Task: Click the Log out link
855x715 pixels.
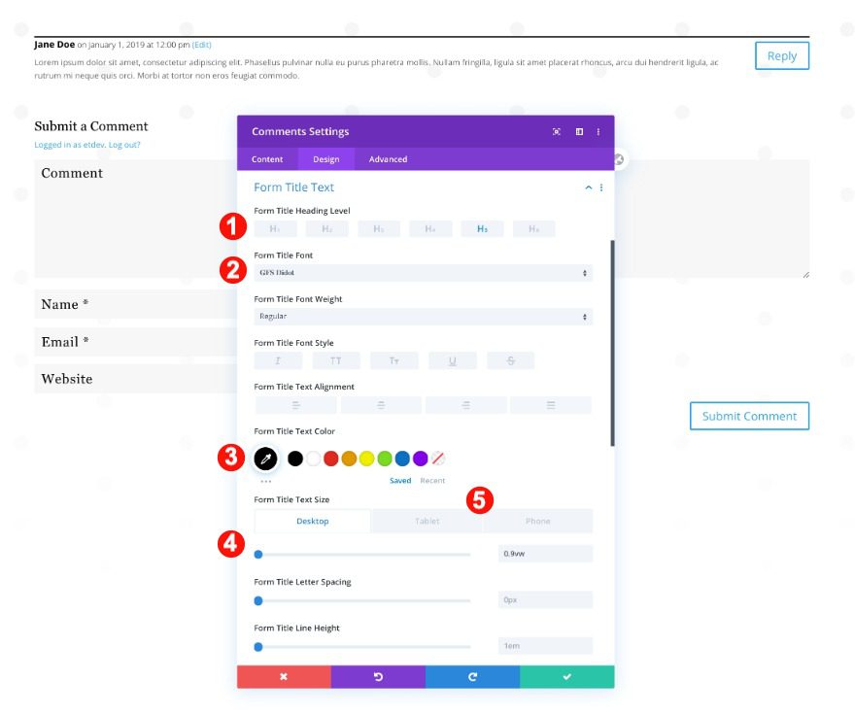Action: [x=124, y=145]
